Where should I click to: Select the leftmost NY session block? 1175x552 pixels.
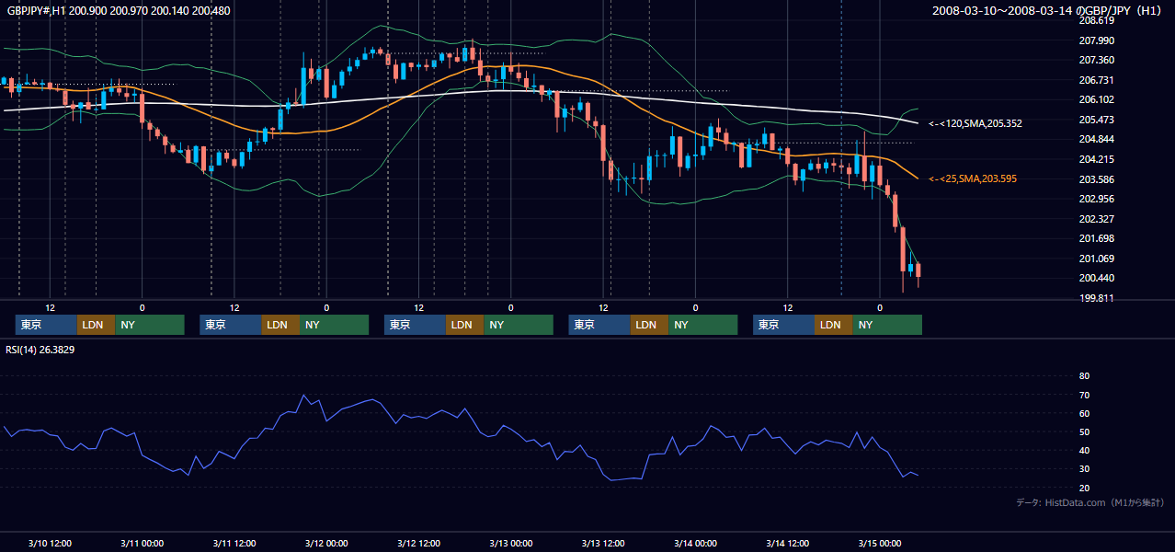pyautogui.click(x=150, y=325)
